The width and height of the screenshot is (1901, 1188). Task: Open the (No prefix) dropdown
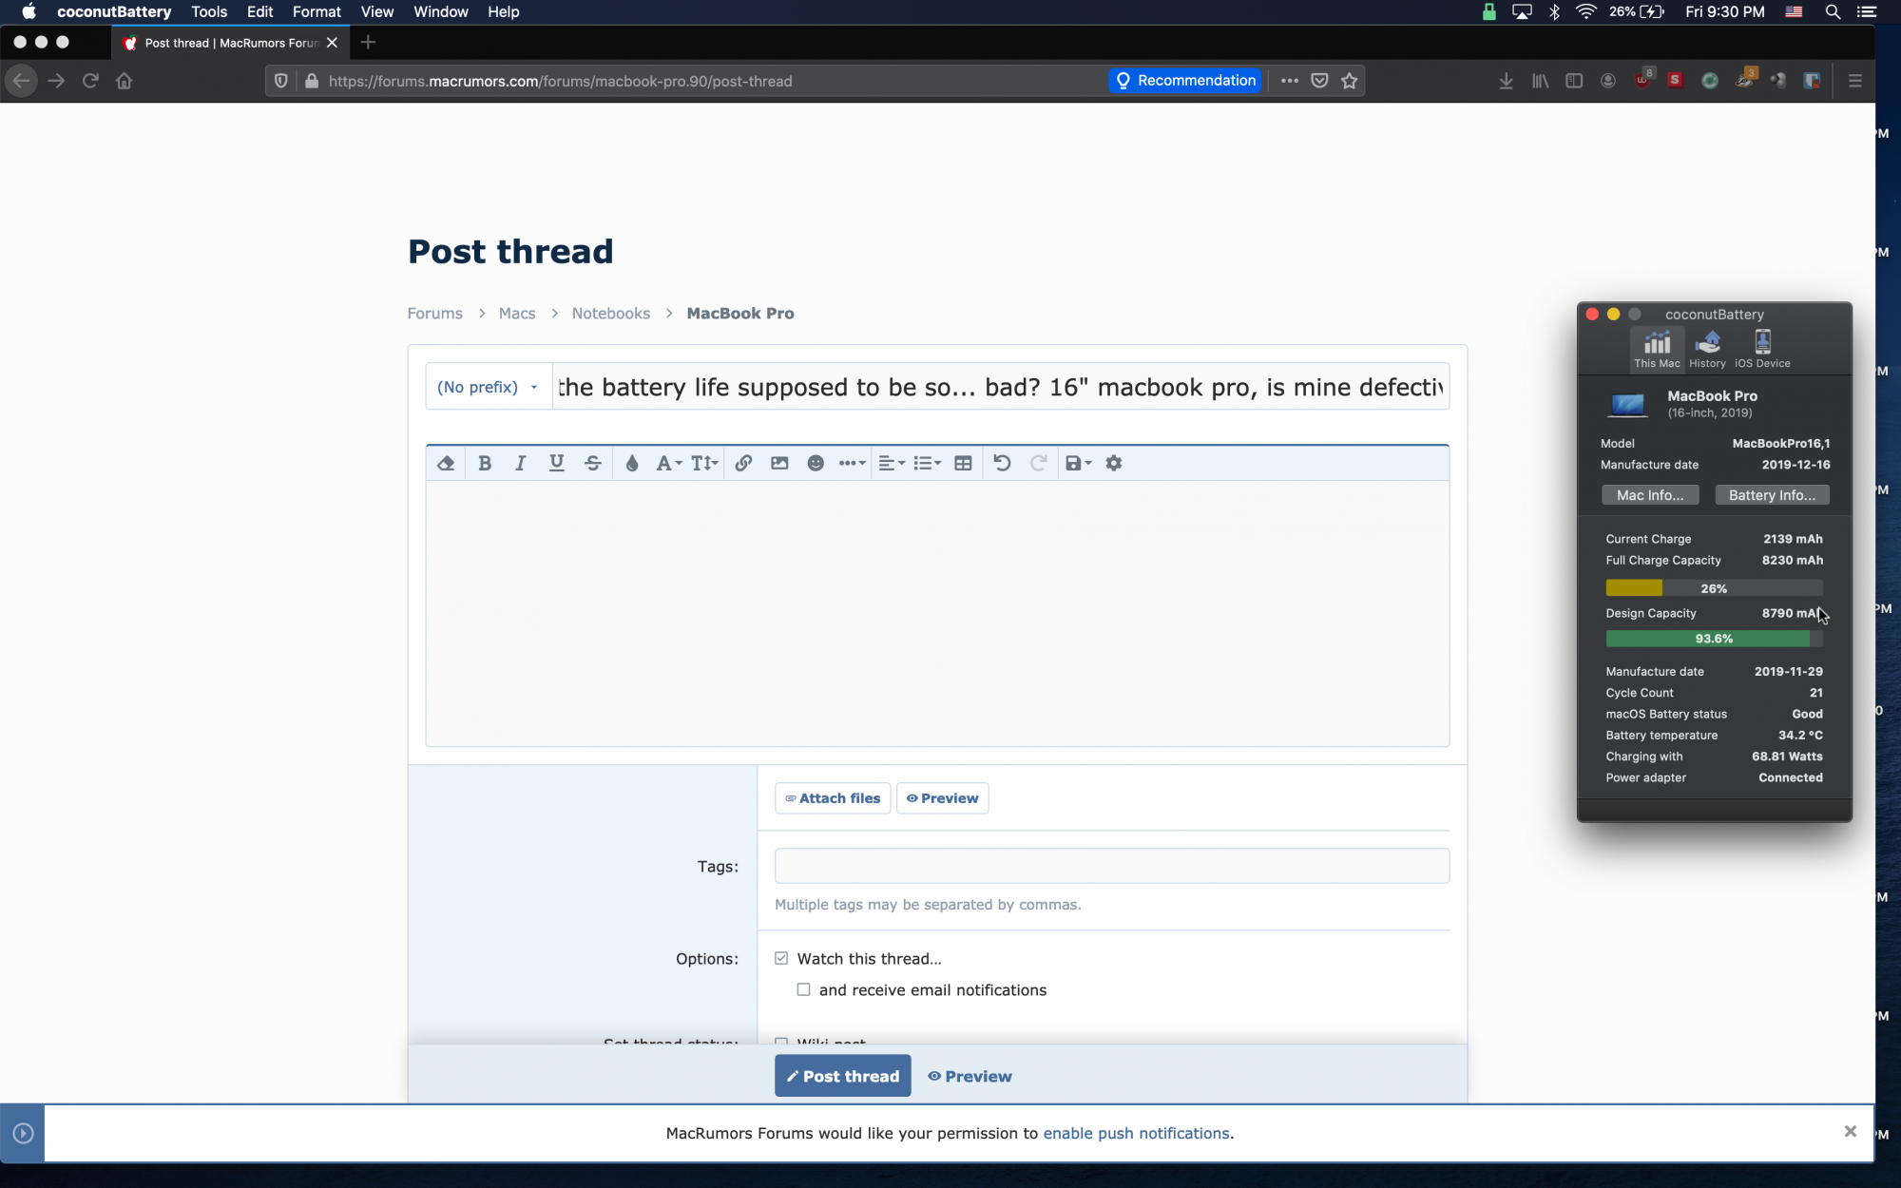tap(489, 387)
